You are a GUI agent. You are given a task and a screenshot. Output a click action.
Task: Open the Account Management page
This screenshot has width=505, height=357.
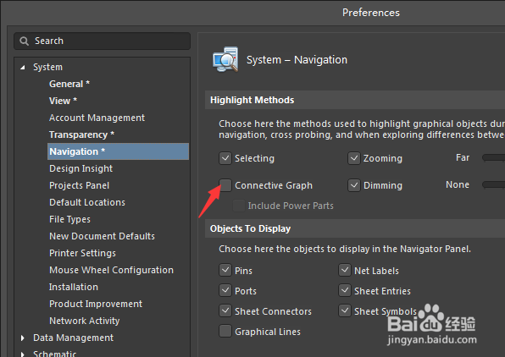pyautogui.click(x=97, y=118)
